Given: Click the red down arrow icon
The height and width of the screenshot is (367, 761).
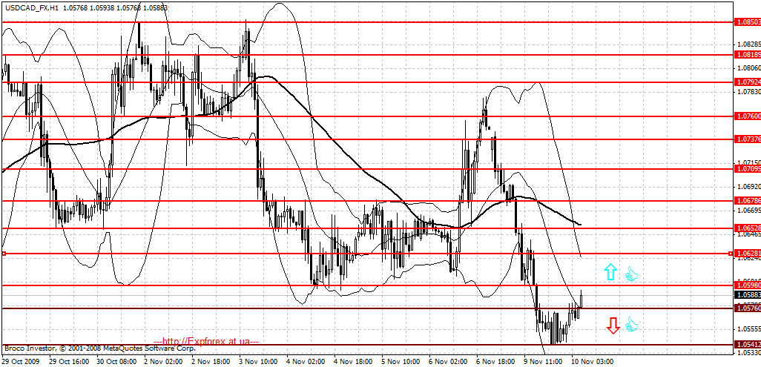Looking at the screenshot, I should (613, 325).
